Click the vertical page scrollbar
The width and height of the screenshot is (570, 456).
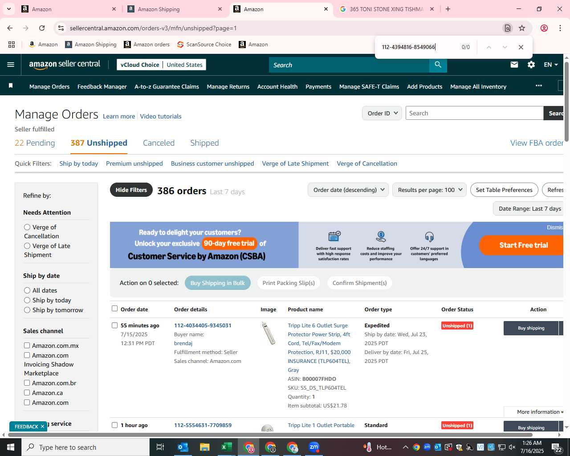click(x=566, y=102)
